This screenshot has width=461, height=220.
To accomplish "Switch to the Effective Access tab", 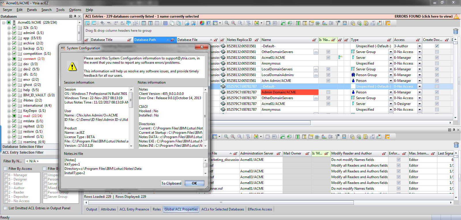I will tap(260, 209).
